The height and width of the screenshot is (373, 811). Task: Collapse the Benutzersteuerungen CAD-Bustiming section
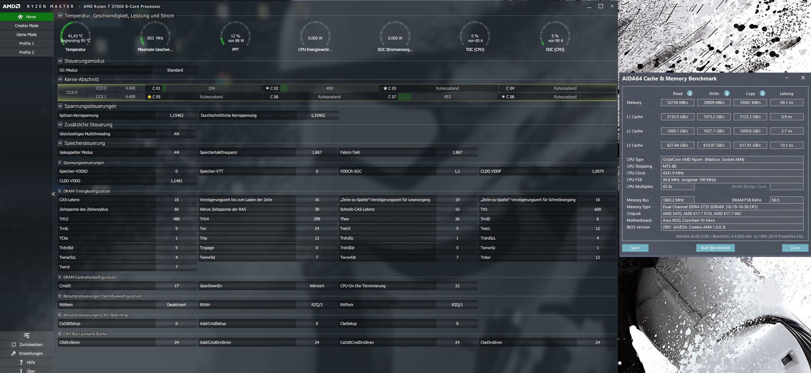[60, 315]
